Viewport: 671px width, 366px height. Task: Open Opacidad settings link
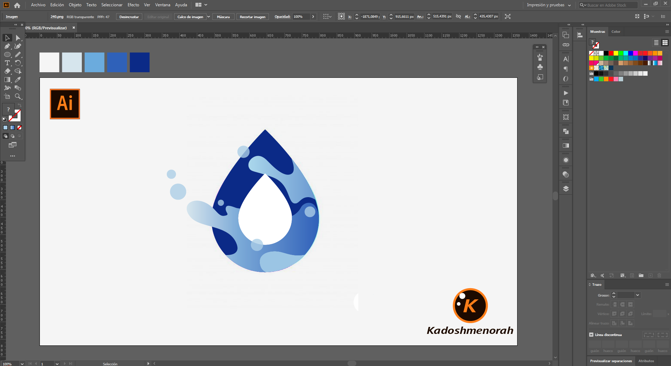click(x=282, y=17)
